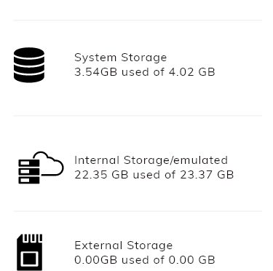Click the 22.35 GB used internal storage value
The image size is (273, 271).
coord(101,175)
